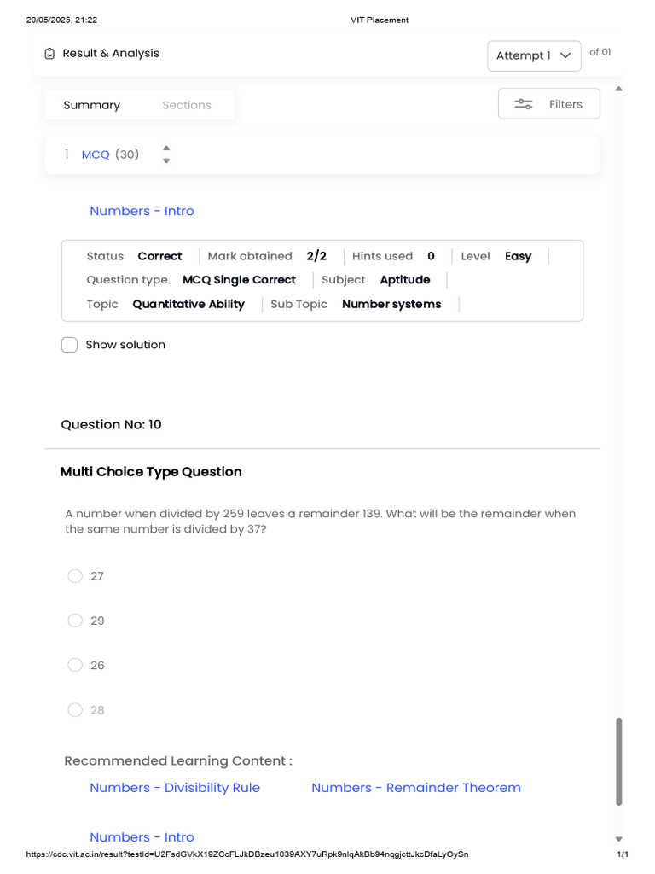Select answer option 29

coord(75,621)
